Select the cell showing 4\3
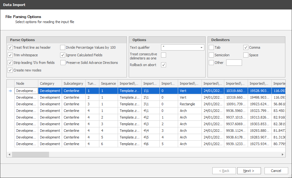Viewport: 292px width, 178px height. 151,124
